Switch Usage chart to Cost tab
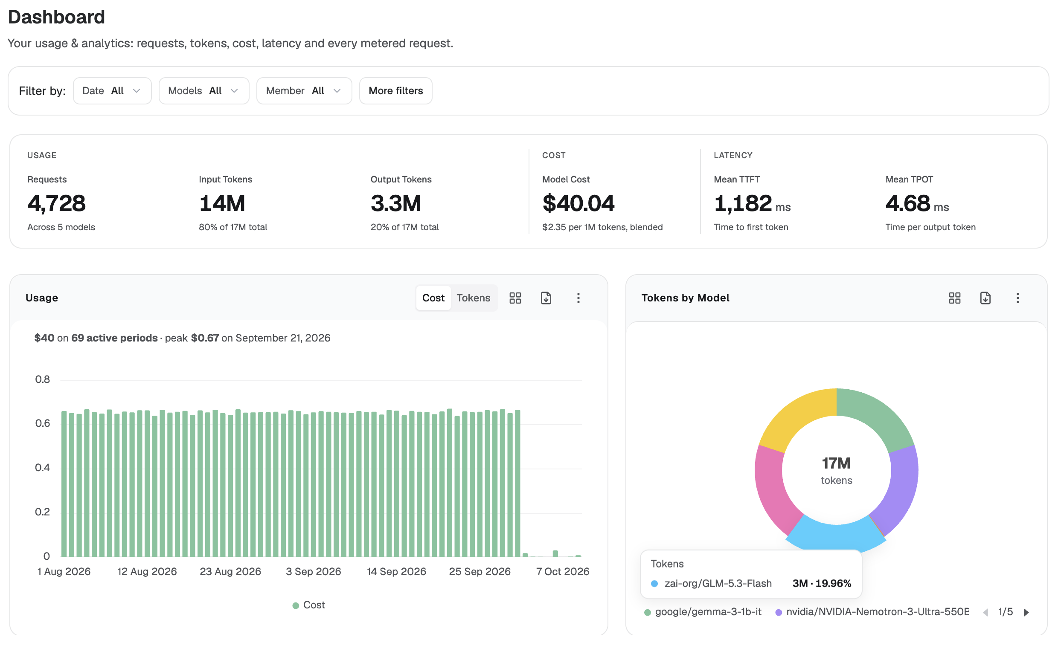The height and width of the screenshot is (654, 1058). click(x=433, y=298)
